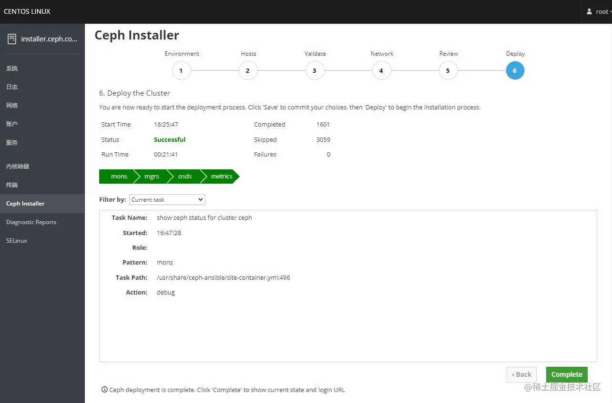Click the info icon beside deployment complete message

click(x=104, y=390)
